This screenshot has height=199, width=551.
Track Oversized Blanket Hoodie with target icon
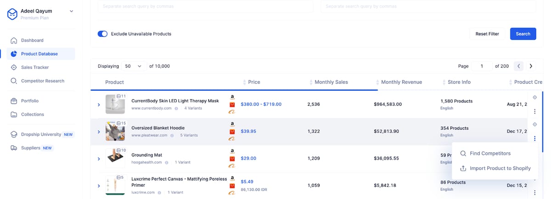point(534,125)
